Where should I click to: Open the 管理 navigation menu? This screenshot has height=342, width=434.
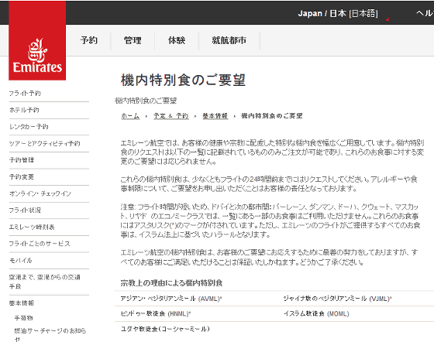pyautogui.click(x=133, y=40)
